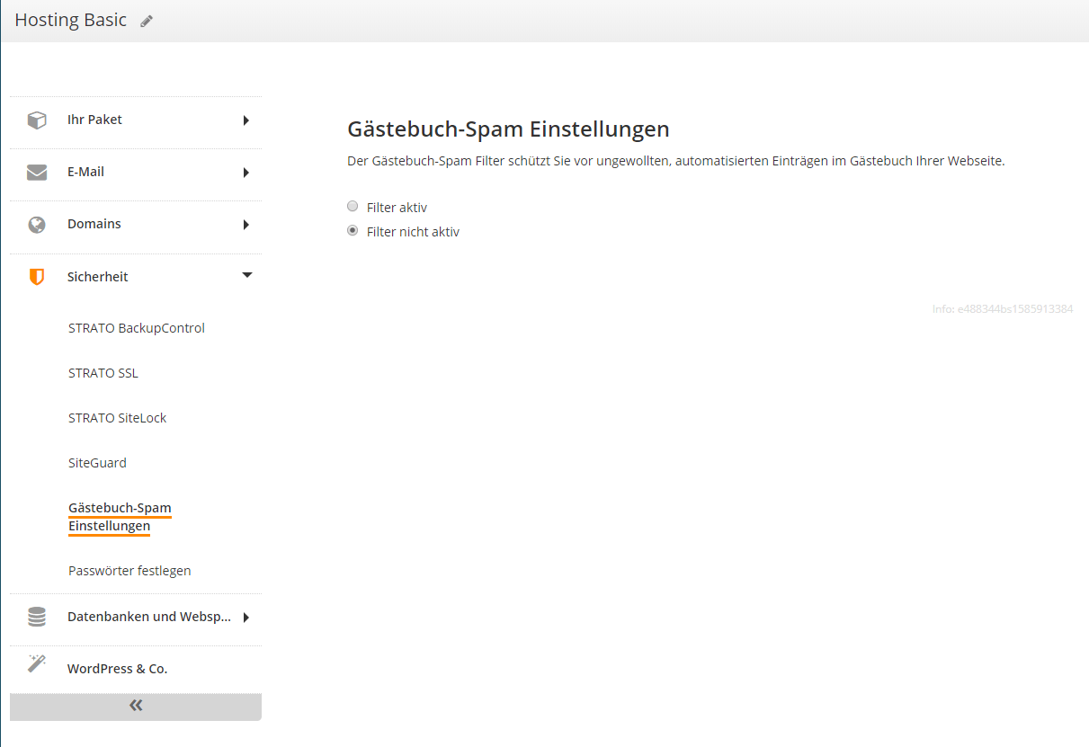Click the pencil edit icon beside Hosting Basic

(x=147, y=21)
